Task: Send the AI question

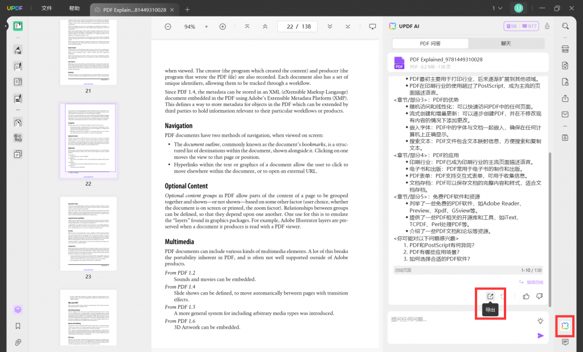Action: [540, 335]
